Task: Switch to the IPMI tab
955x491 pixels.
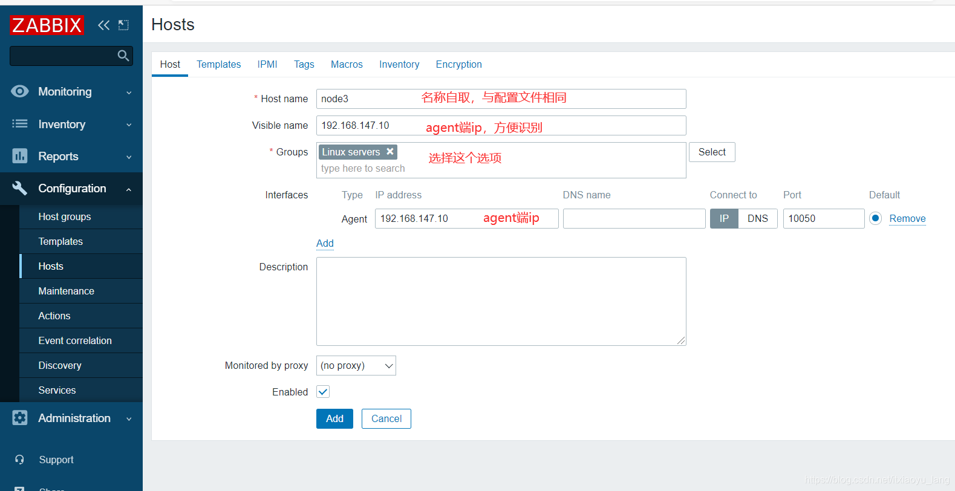Action: [x=267, y=64]
